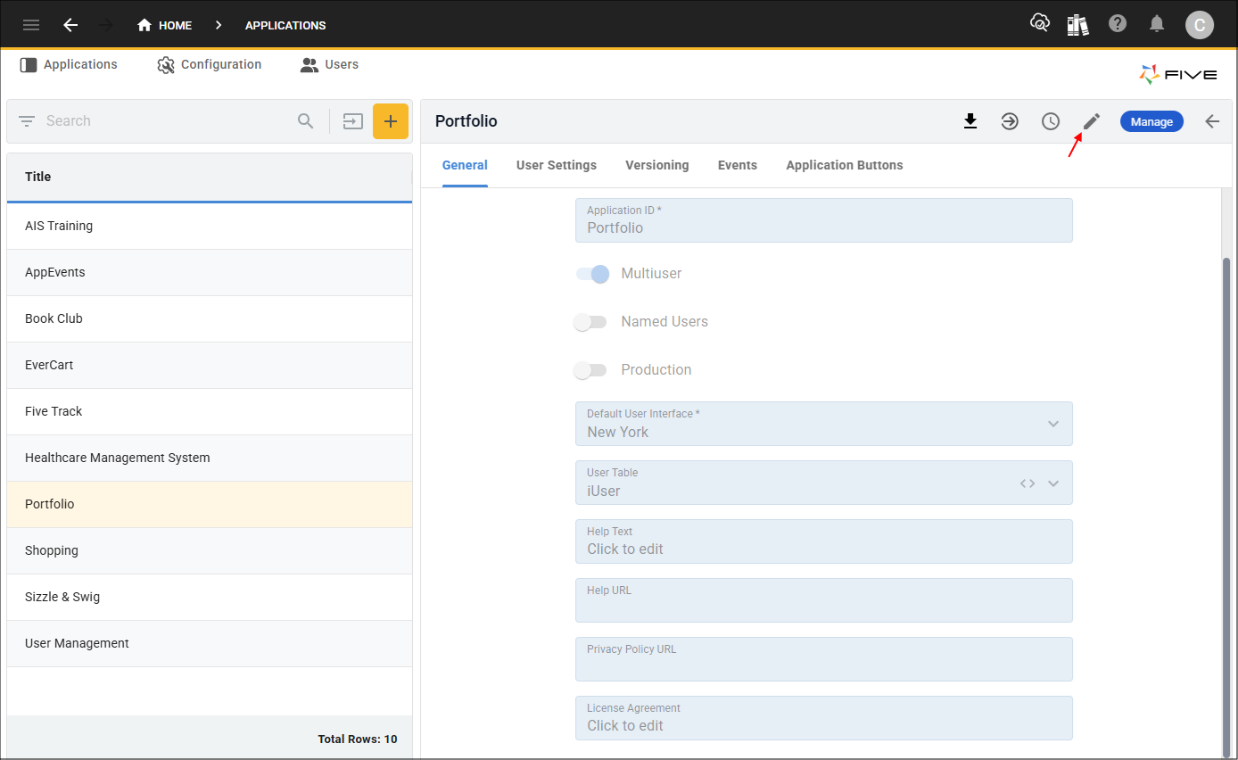Open the history clock icon

point(1051,121)
